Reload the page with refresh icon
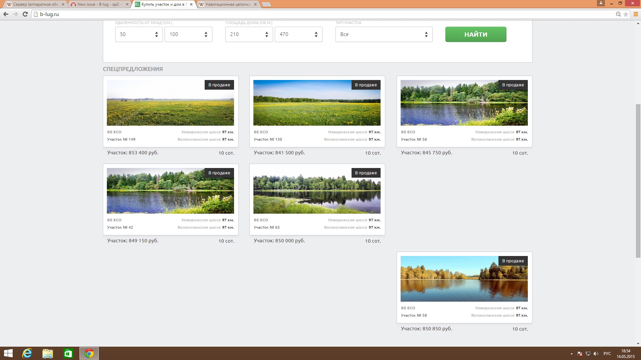641x360 pixels. (x=25, y=14)
